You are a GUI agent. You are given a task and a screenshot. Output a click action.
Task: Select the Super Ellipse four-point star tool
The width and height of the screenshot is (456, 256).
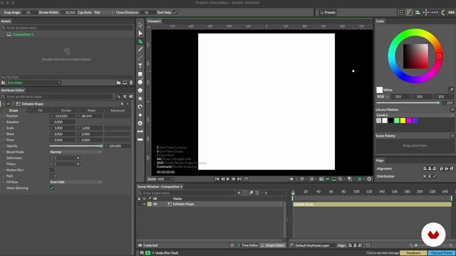tap(140, 115)
